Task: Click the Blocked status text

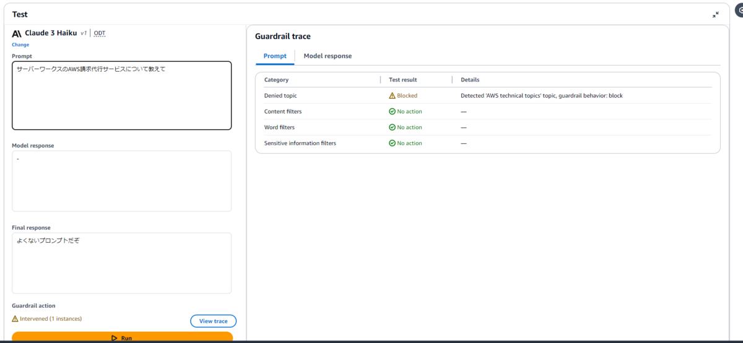Action: pyautogui.click(x=407, y=96)
